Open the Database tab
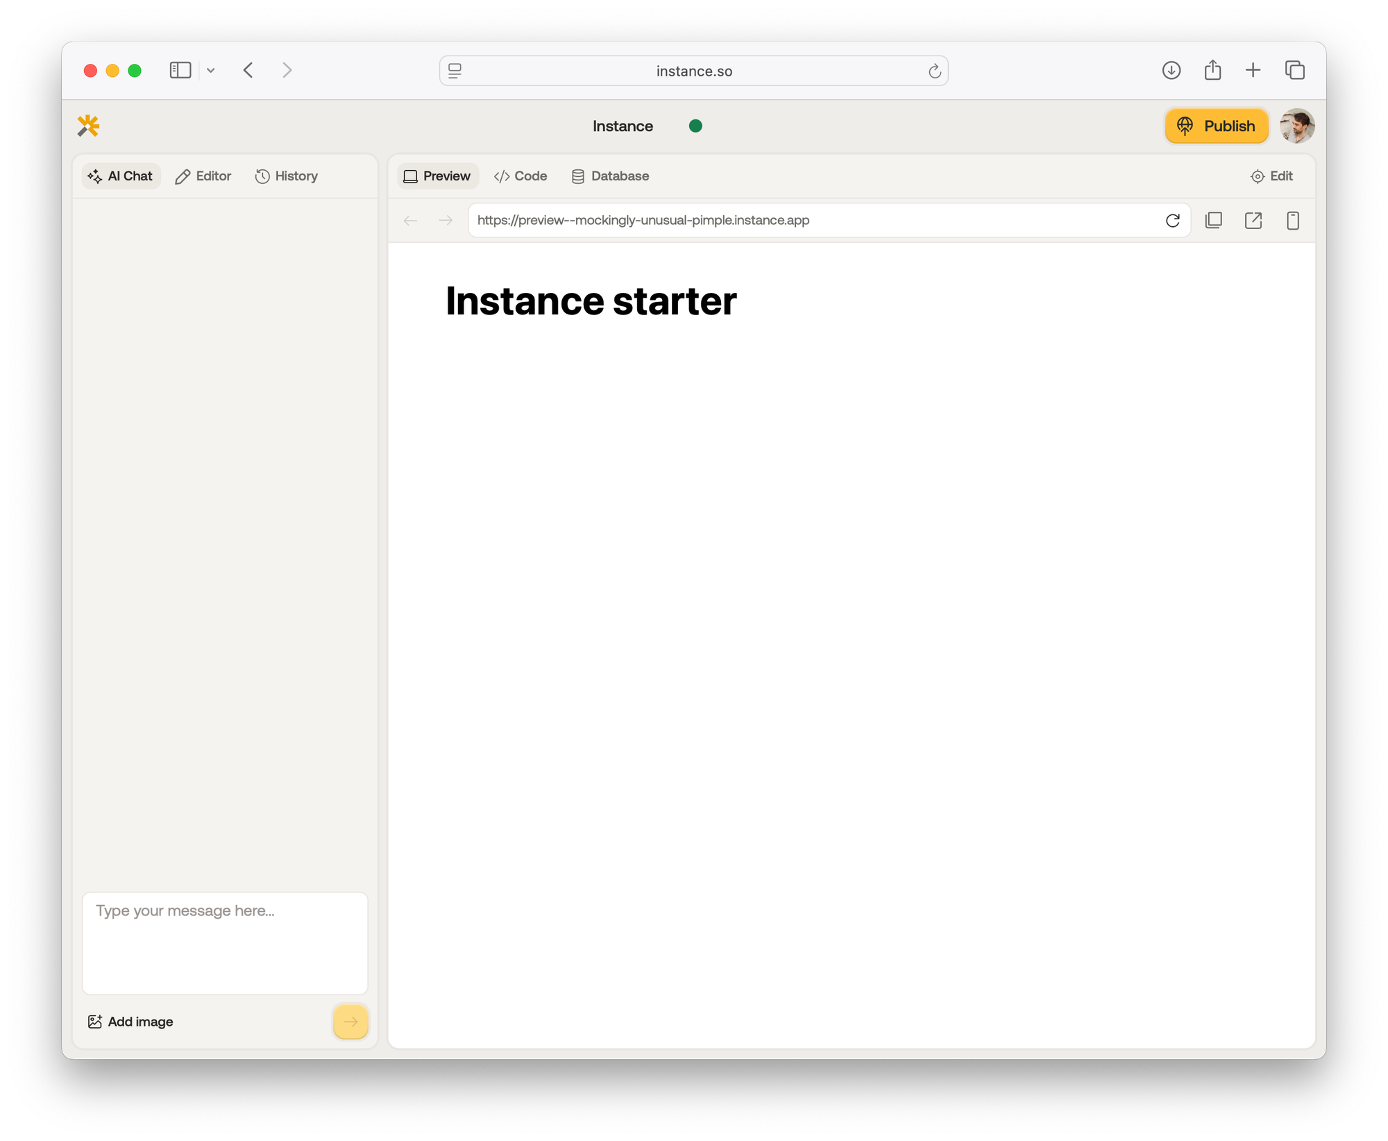1388x1141 pixels. click(610, 176)
